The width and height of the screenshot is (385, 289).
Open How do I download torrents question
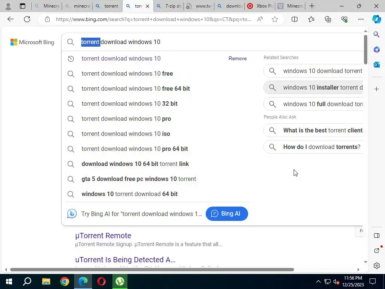[x=313, y=147]
